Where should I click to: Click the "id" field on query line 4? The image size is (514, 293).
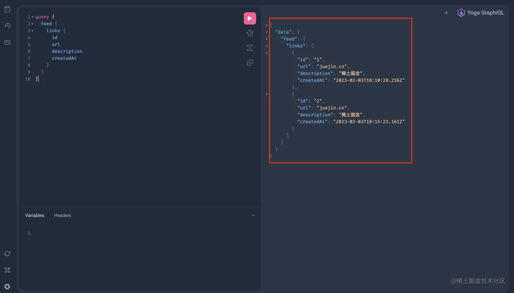[54, 38]
